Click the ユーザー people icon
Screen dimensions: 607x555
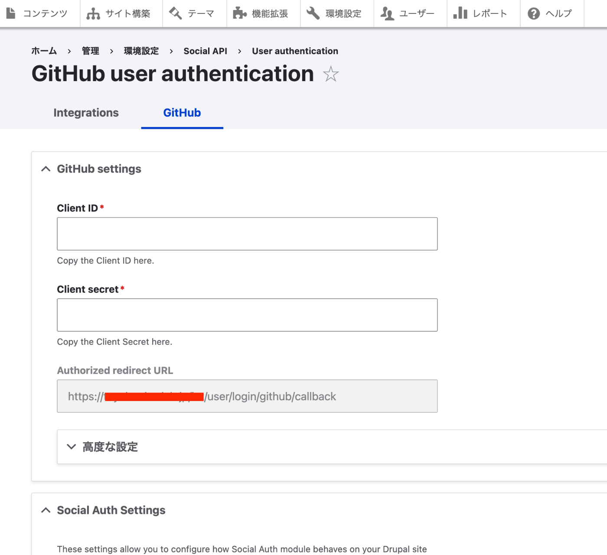[387, 14]
